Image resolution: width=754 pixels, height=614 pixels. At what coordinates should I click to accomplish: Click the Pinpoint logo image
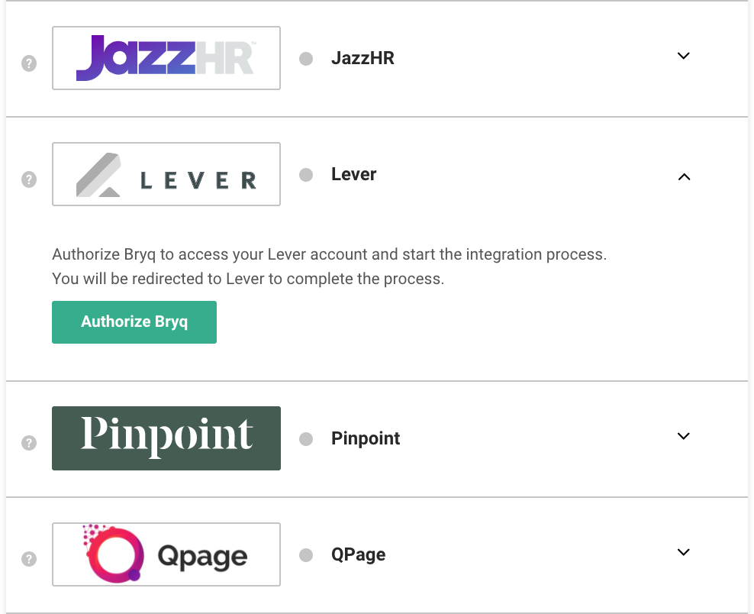tap(166, 438)
